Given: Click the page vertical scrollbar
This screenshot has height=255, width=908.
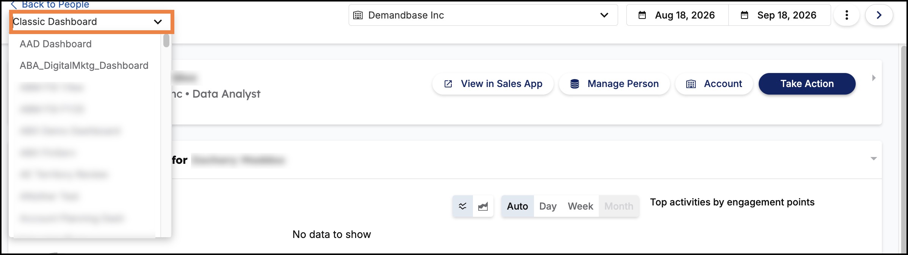Looking at the screenshot, I should (904, 149).
